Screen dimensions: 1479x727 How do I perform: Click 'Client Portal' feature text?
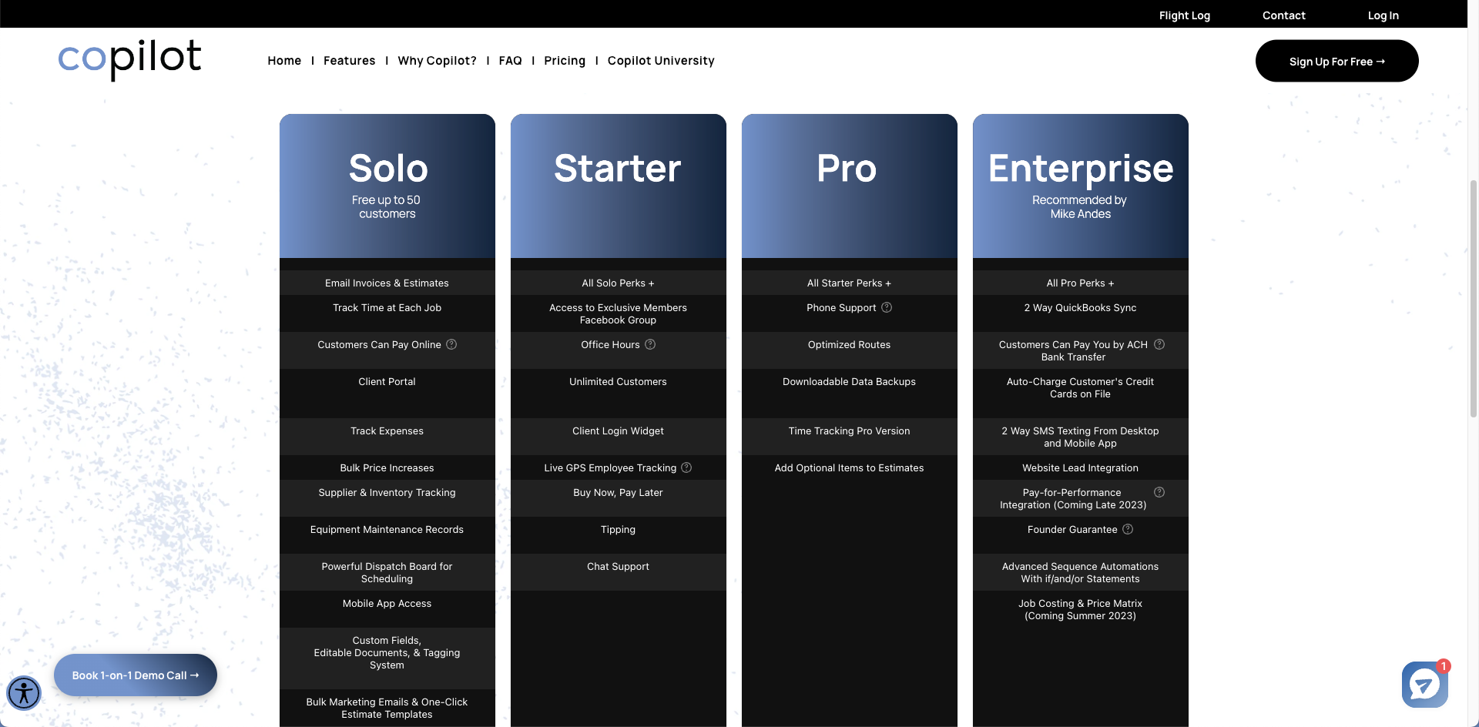point(387,381)
